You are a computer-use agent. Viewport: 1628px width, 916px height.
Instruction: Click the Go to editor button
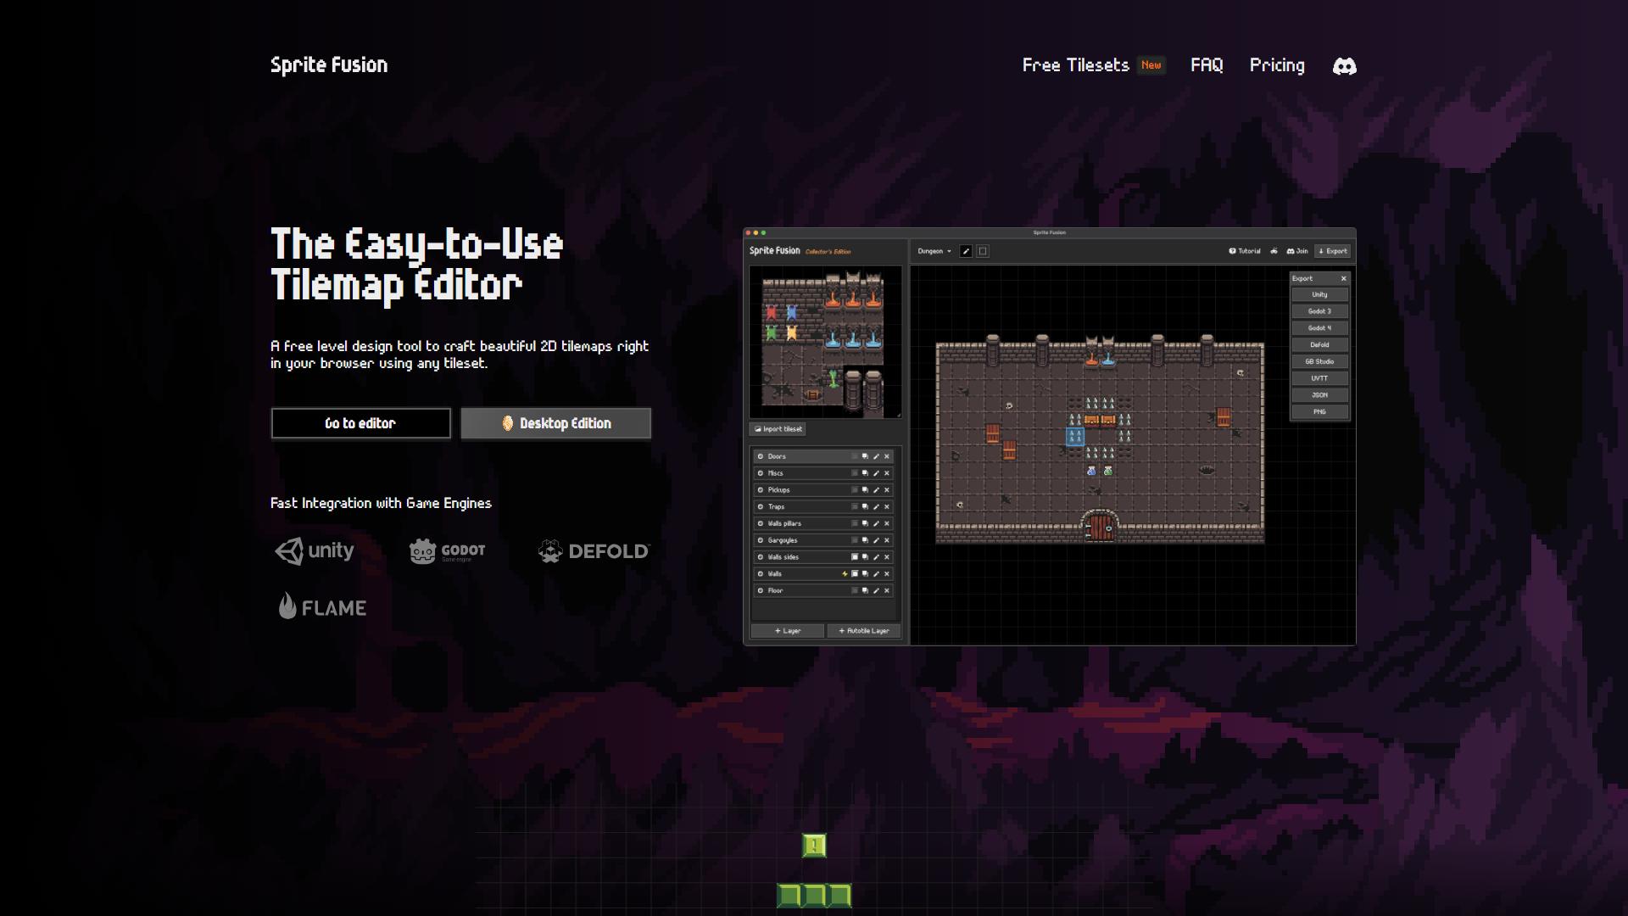(360, 423)
